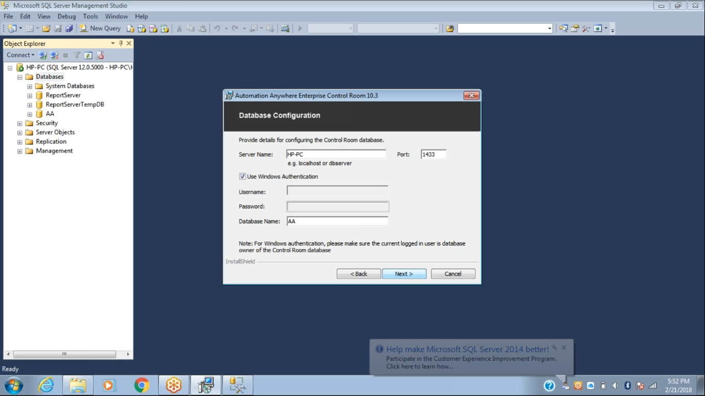Collapse the HP-PC server node

pos(10,68)
